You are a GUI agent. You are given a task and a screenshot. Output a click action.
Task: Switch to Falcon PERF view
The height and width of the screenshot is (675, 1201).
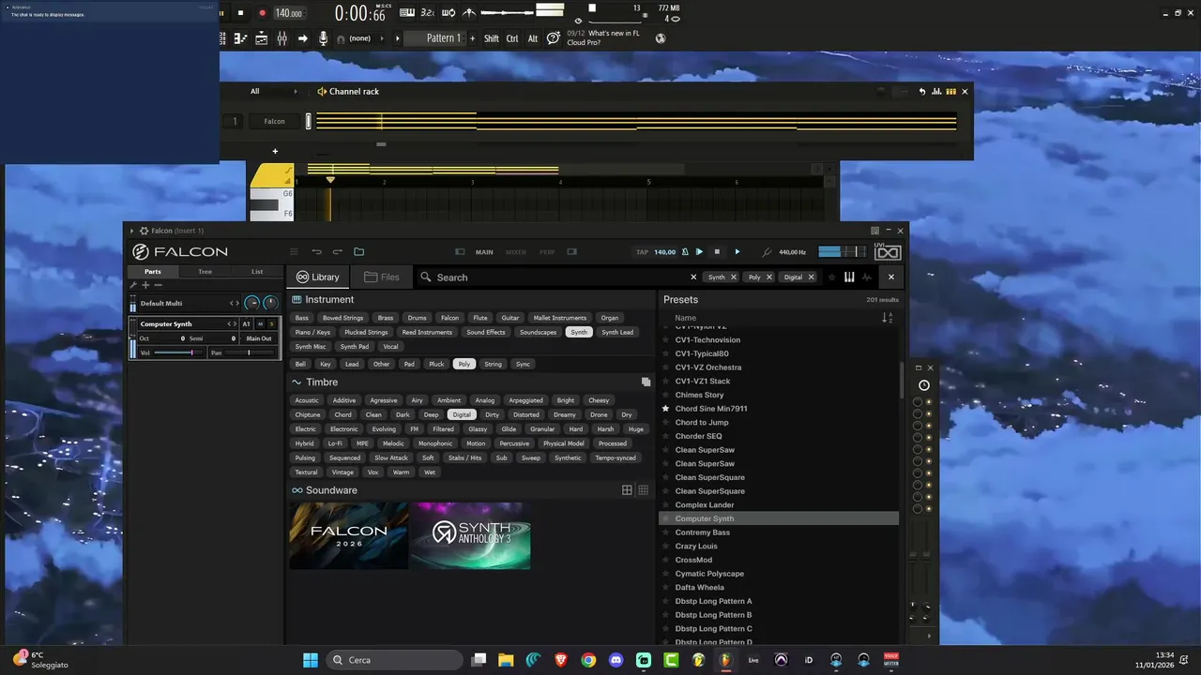pos(547,252)
